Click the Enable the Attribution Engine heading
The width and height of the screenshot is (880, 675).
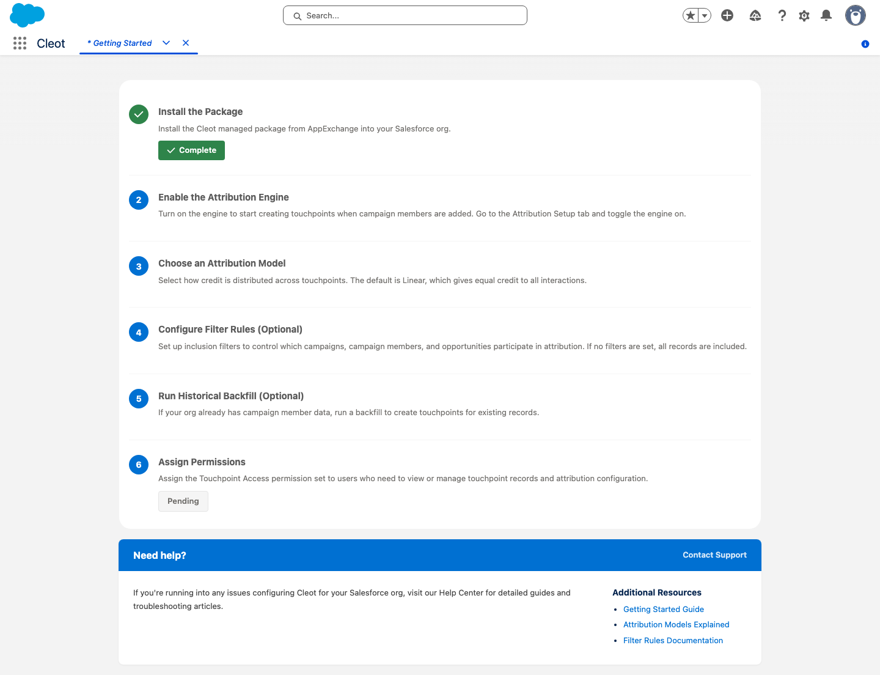(x=224, y=197)
